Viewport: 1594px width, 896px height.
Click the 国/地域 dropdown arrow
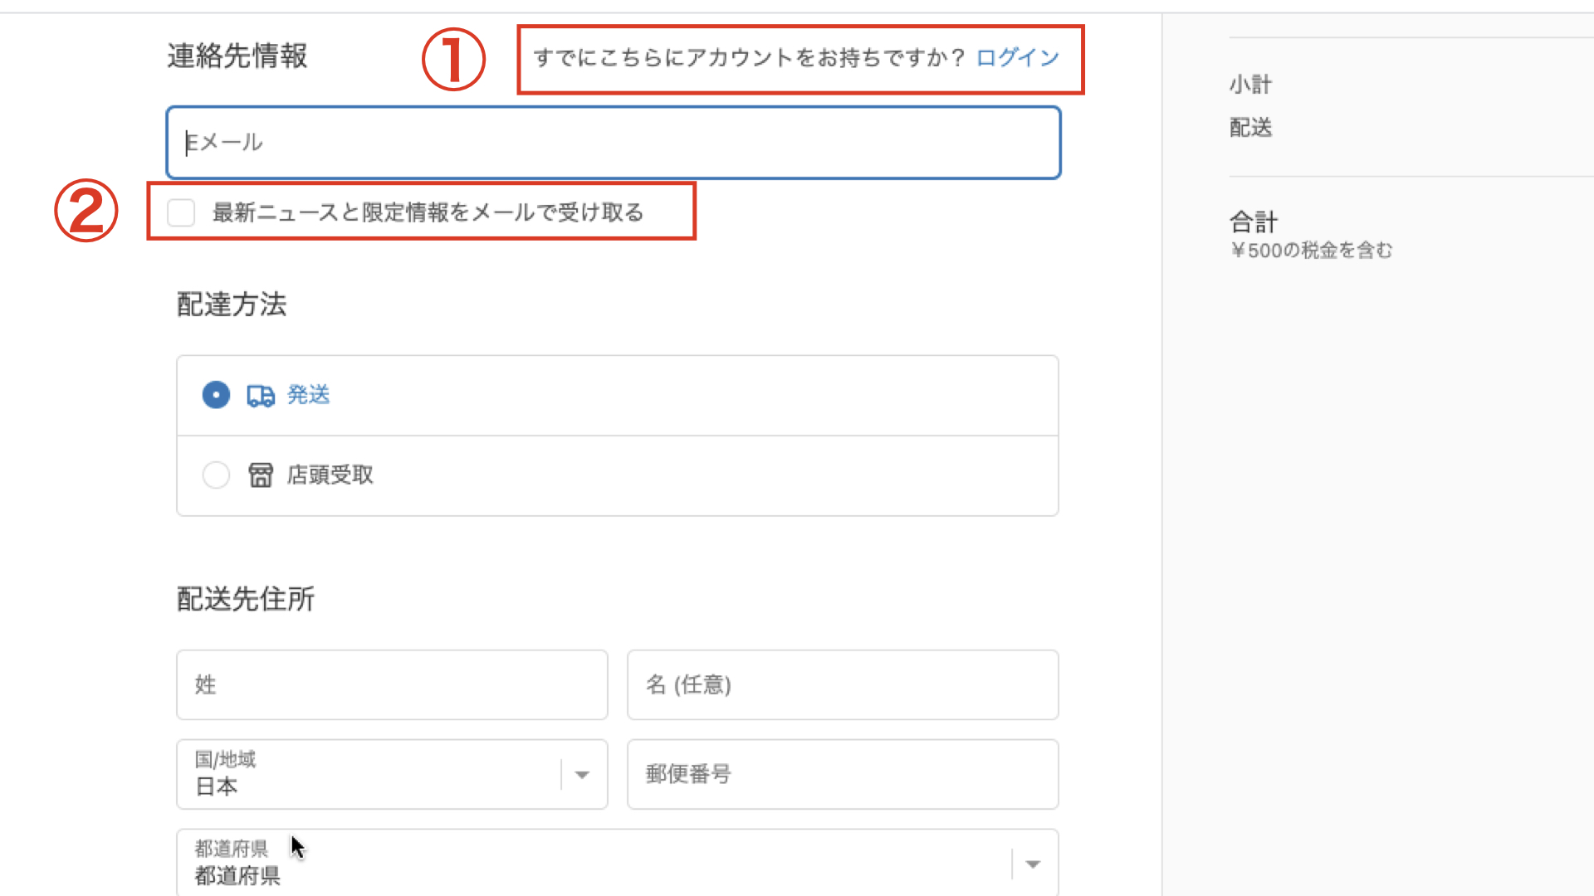pyautogui.click(x=582, y=775)
